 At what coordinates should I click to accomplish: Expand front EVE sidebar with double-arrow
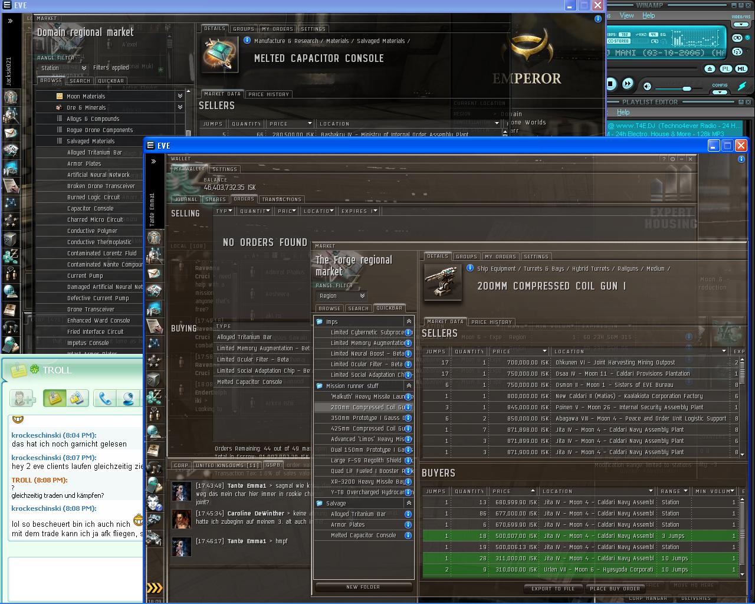[x=153, y=161]
